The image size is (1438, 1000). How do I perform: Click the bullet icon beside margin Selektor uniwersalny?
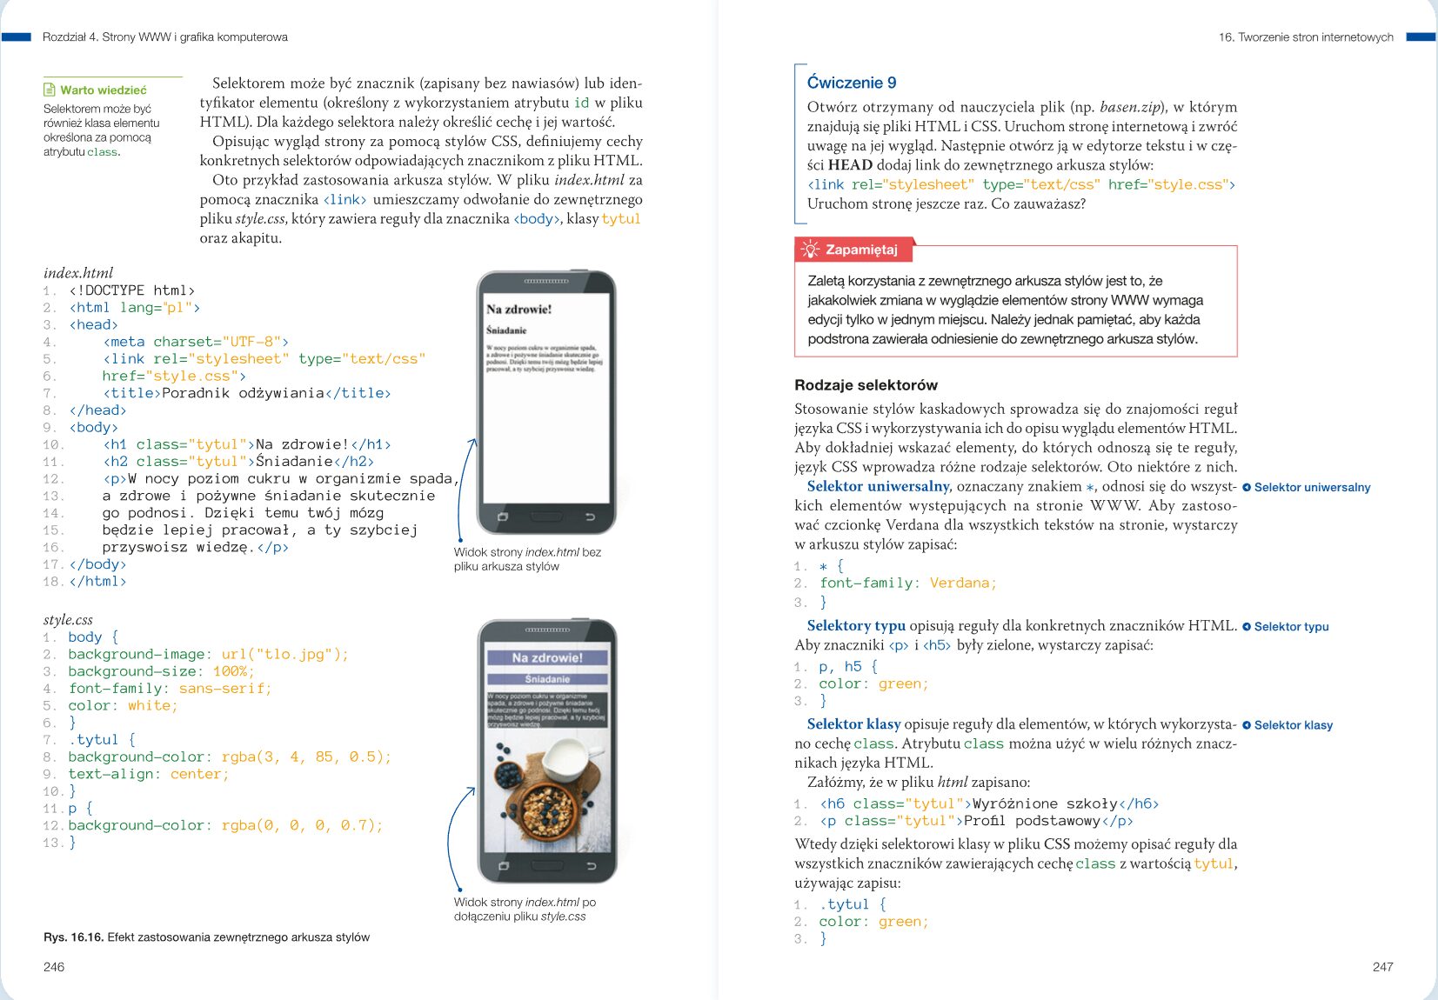(1247, 488)
